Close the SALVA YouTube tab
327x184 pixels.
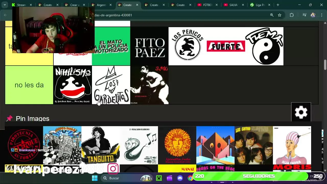coord(243,5)
